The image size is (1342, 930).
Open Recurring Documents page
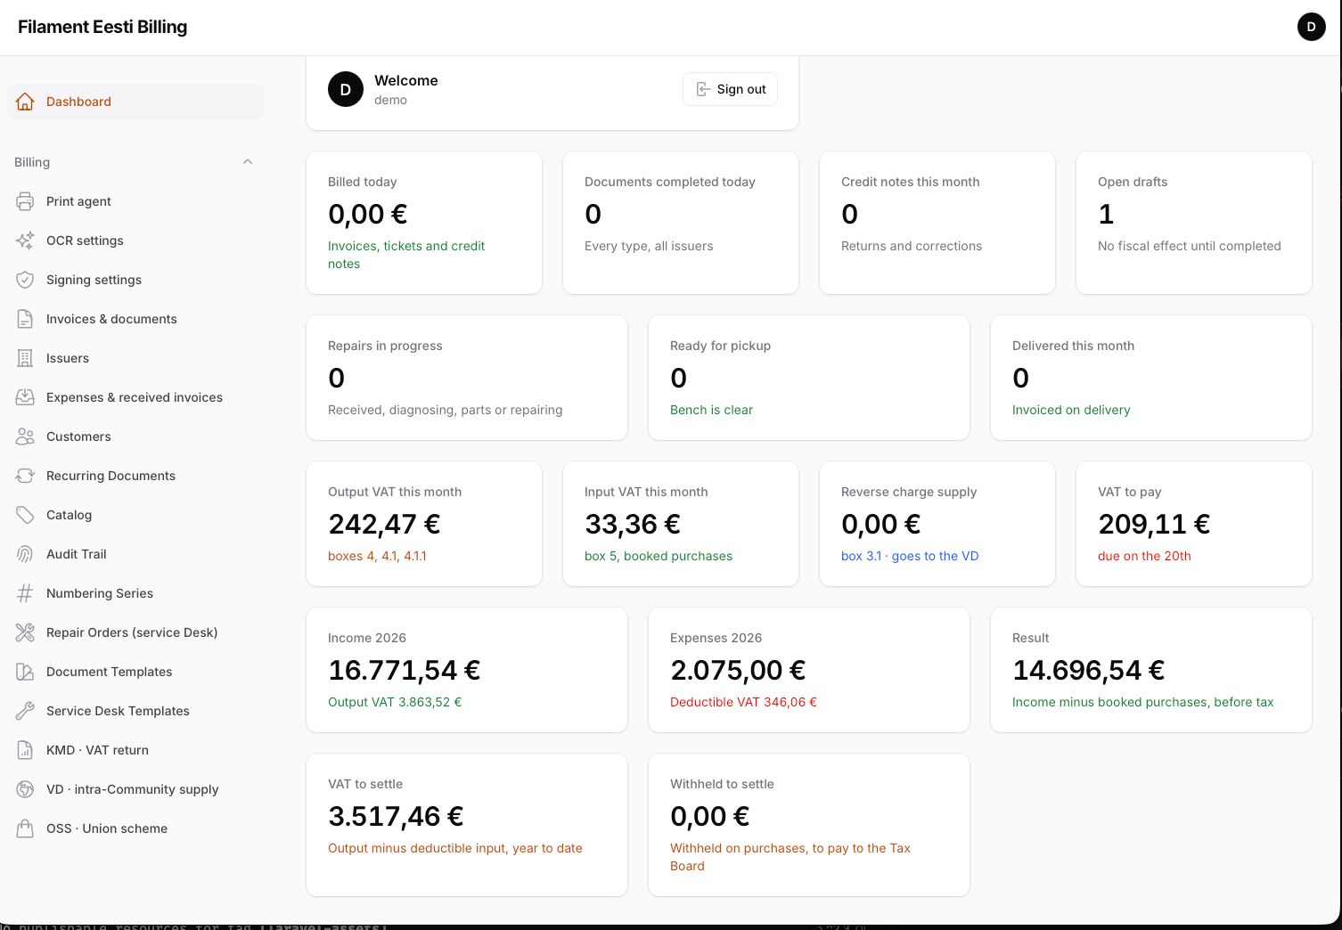tap(135, 476)
